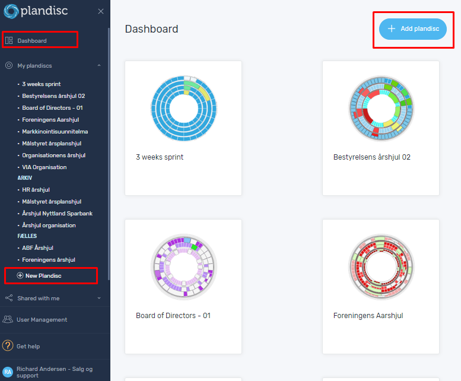This screenshot has height=381, width=461.
Task: Click the Plandisc logo icon
Action: [12, 11]
